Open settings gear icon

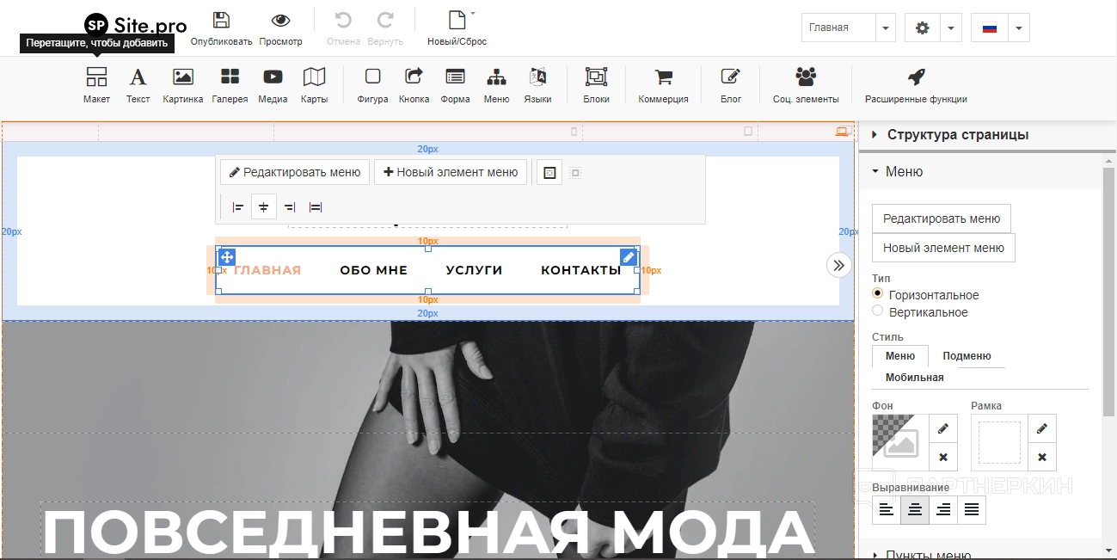923,28
